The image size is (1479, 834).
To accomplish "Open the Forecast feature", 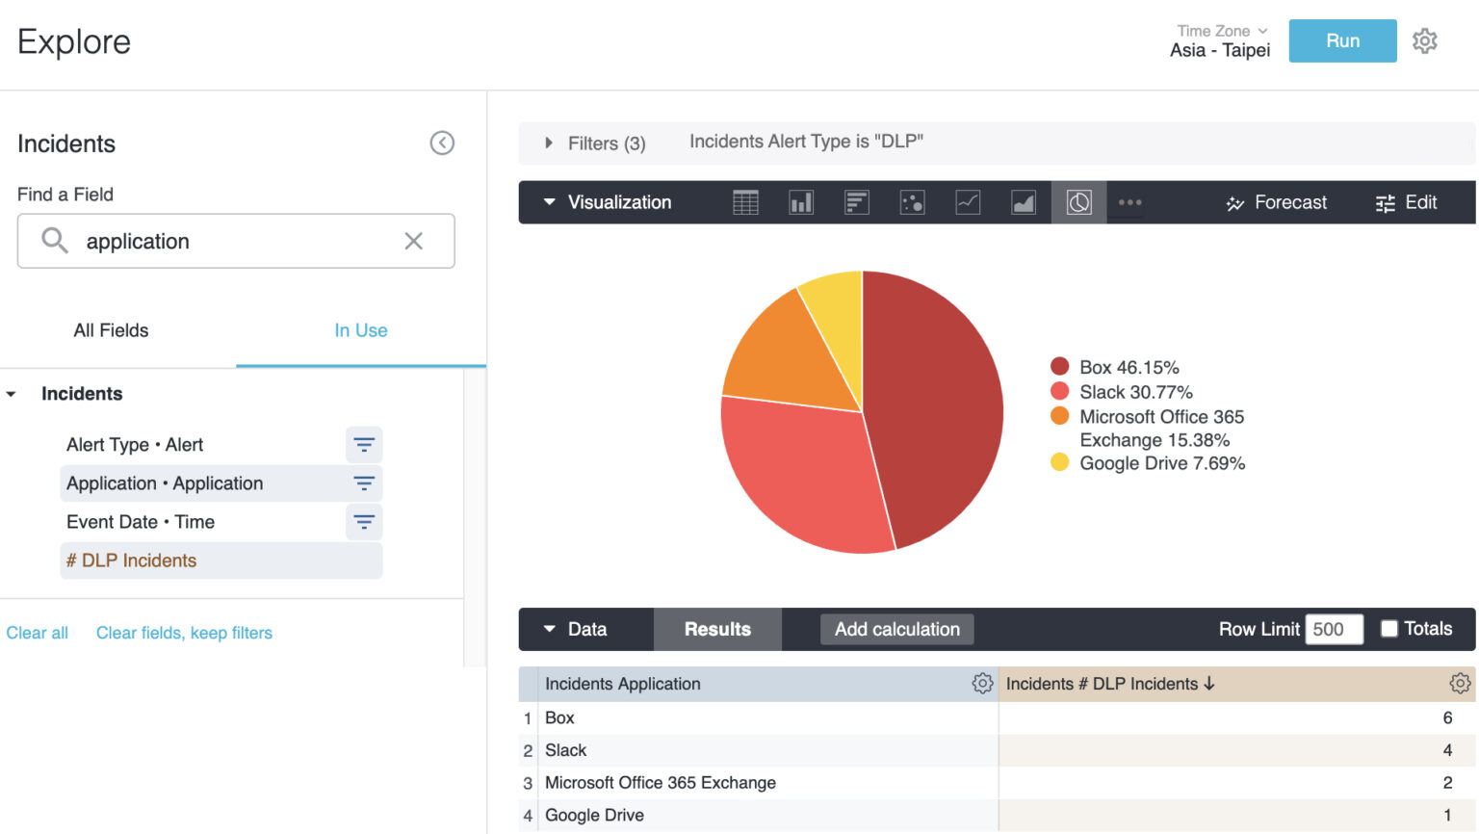I will 1276,202.
